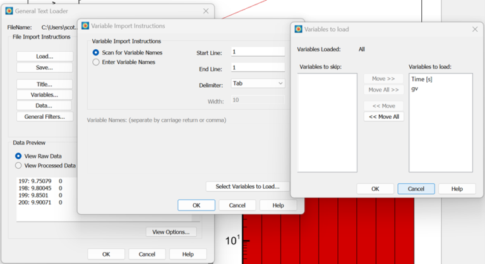Click the Tecplot icon in General Text Loader title
Image resolution: width=485 pixels, height=264 pixels.
9,11
